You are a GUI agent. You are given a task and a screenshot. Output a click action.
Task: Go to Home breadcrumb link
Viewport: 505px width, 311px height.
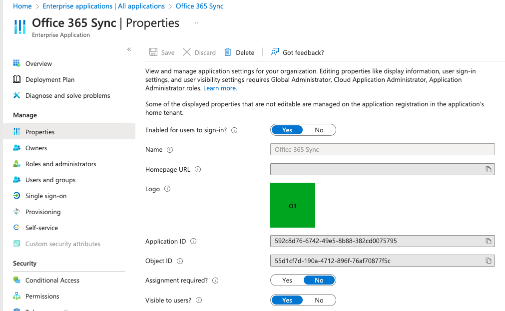pyautogui.click(x=22, y=6)
